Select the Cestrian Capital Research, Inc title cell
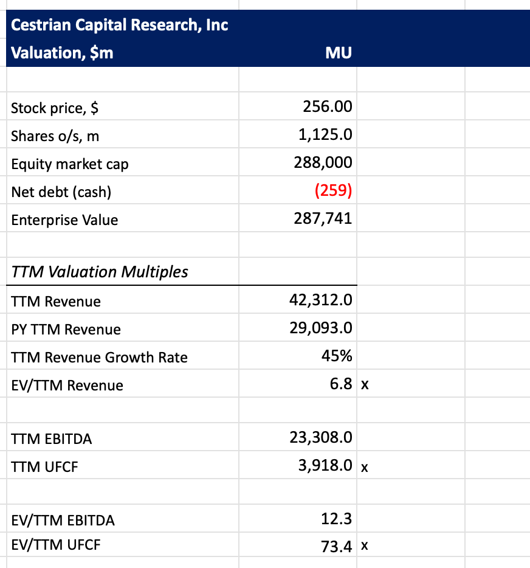The height and width of the screenshot is (568, 530). [x=120, y=25]
